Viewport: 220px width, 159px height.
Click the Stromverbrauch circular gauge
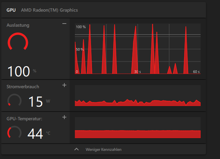click(14, 100)
